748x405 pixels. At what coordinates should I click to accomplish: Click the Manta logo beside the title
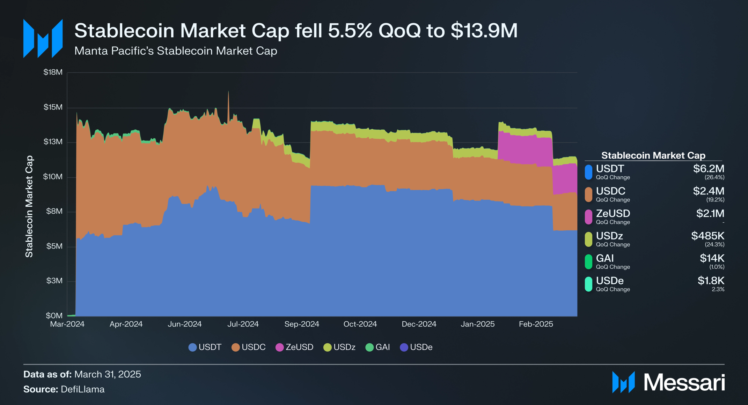[x=43, y=38]
